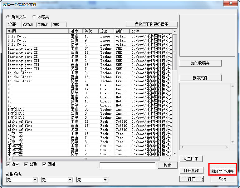Sort by the 标题 column header
Viewport: 240px width, 188px height.
(x=37, y=31)
